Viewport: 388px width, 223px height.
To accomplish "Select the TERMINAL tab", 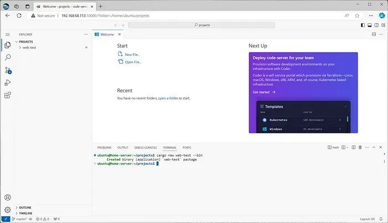I will click(170, 147).
